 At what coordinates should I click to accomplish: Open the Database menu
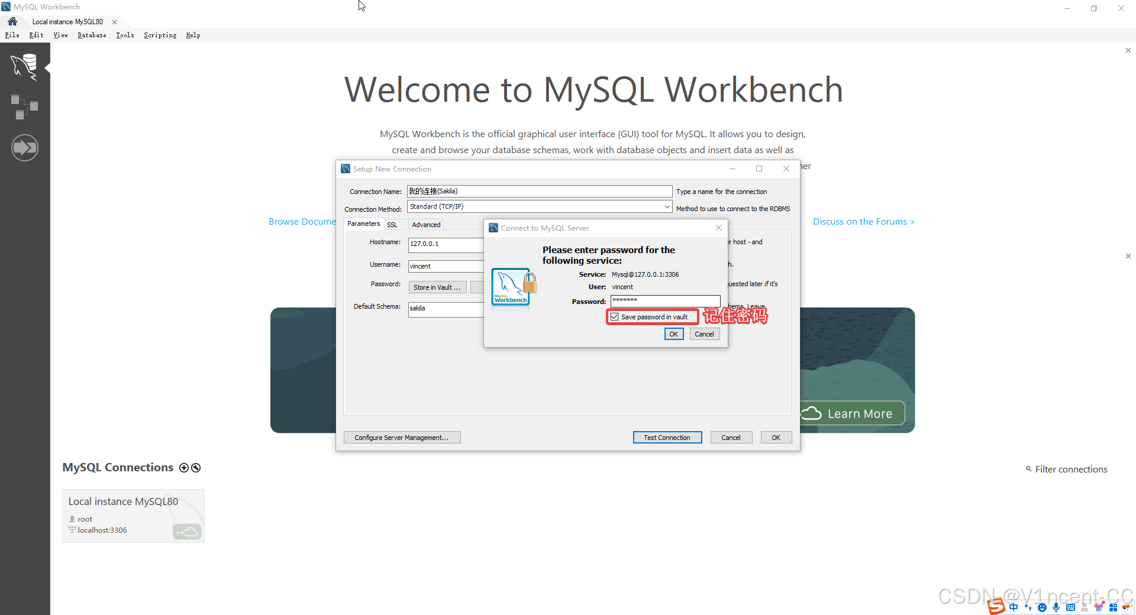(x=92, y=35)
